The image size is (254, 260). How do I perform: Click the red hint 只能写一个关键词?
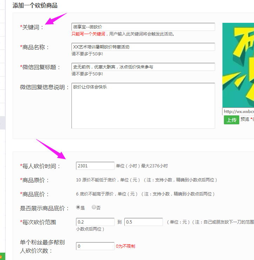click(x=88, y=34)
